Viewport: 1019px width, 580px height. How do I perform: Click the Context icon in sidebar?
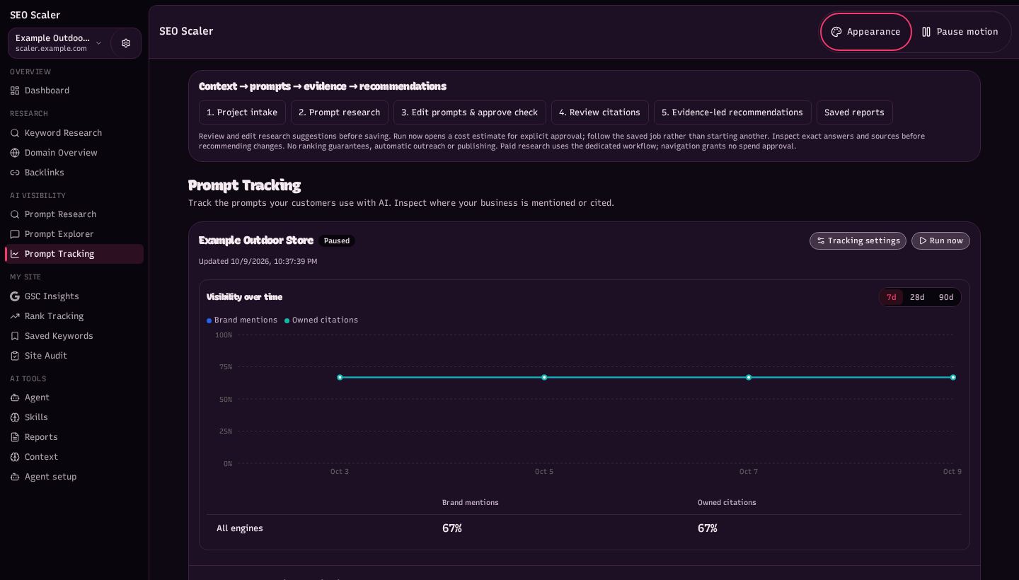[x=15, y=457]
